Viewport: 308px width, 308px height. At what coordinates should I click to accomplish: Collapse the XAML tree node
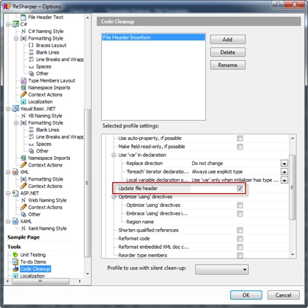point(8,222)
